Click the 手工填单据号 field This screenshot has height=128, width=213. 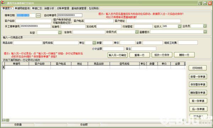click(35, 26)
